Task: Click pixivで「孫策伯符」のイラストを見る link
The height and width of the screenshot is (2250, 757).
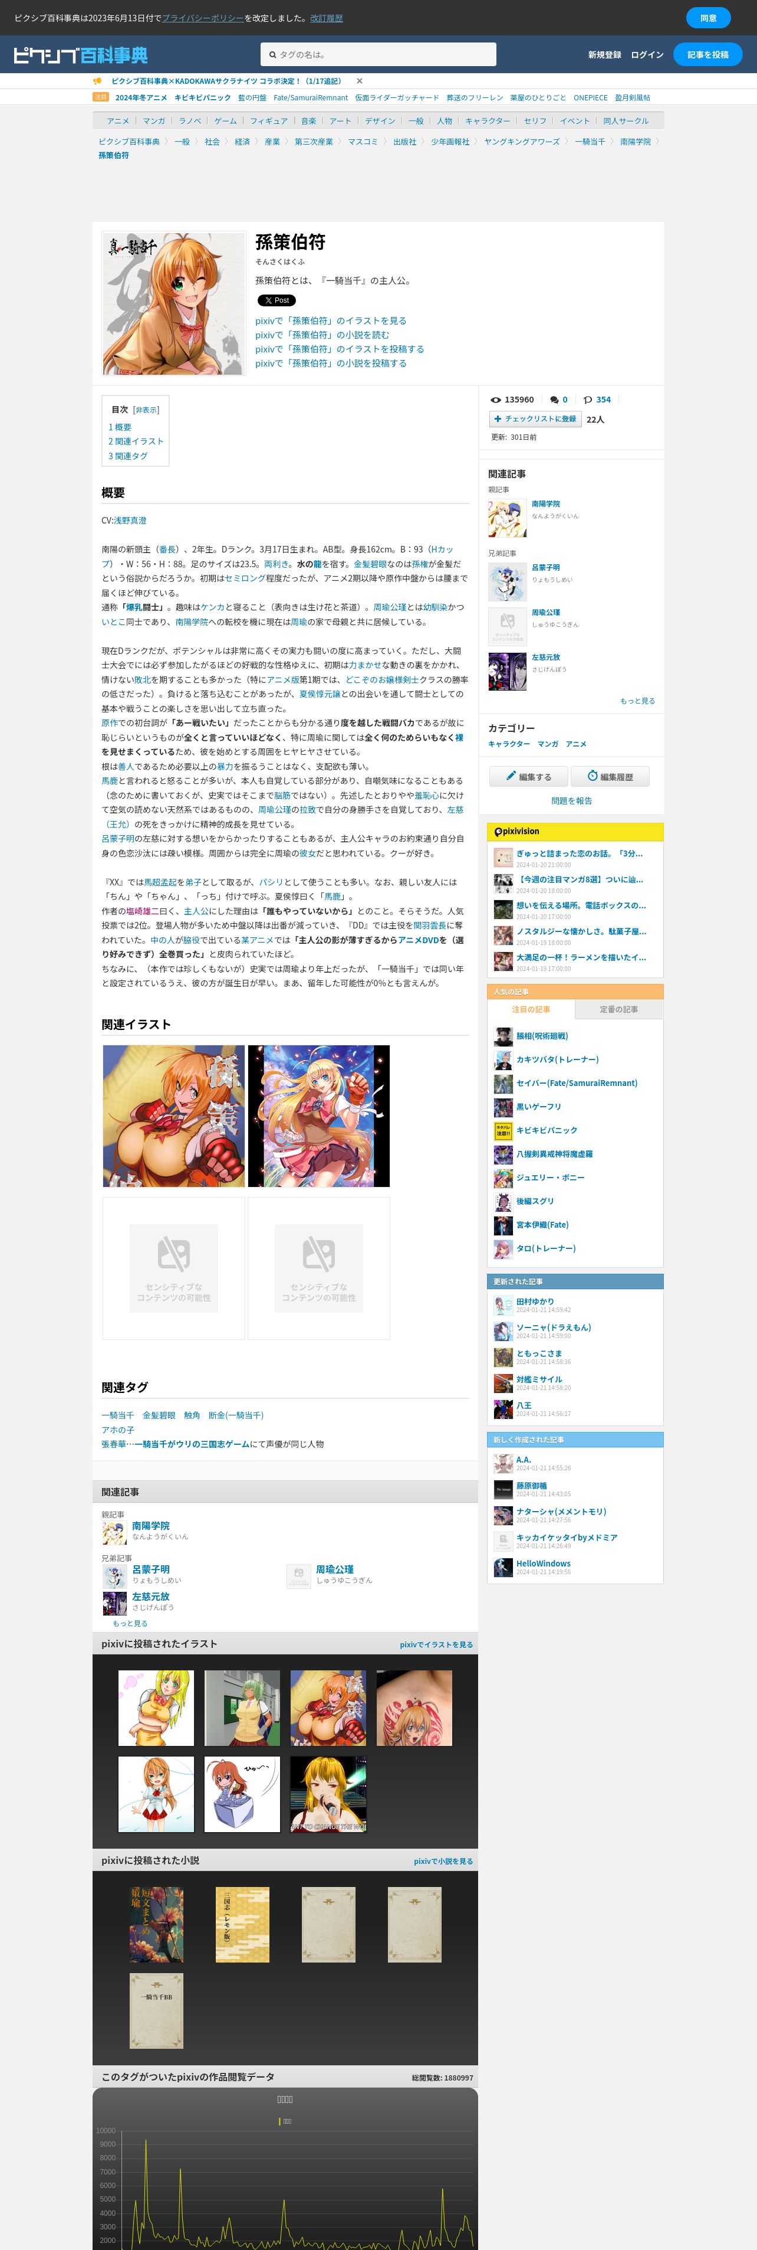Action: point(331,322)
